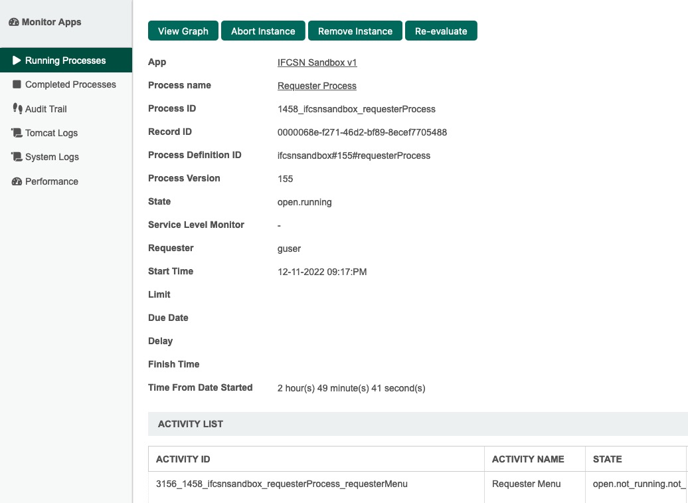Click the Audit Trail footprints icon
This screenshot has width=688, height=503.
(x=17, y=109)
